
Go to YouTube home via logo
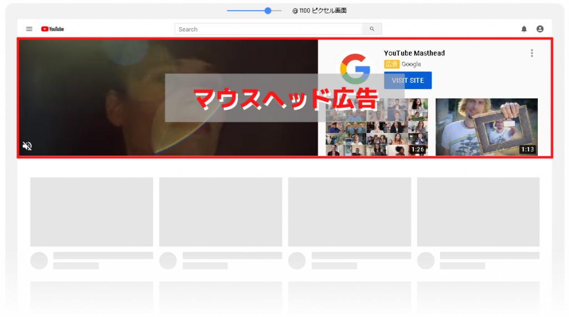pos(52,29)
